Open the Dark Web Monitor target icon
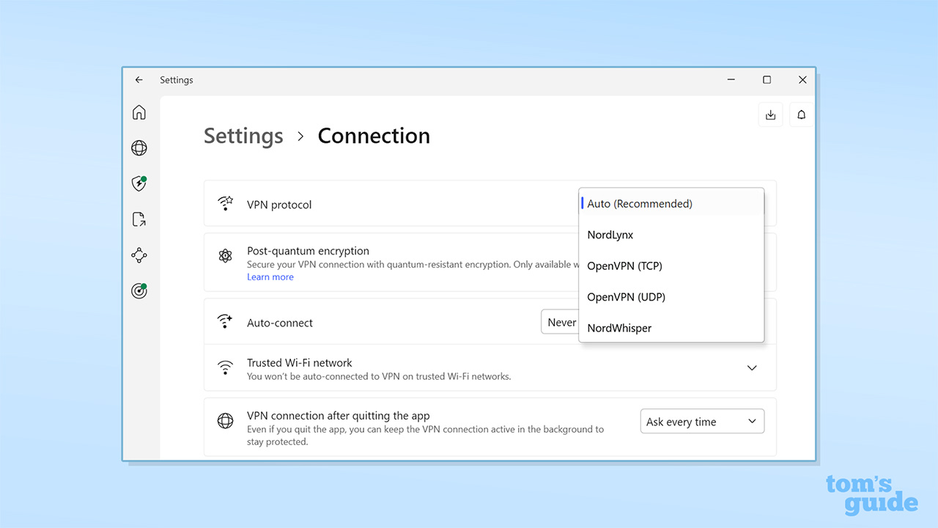Viewport: 938px width, 528px height. coord(139,291)
